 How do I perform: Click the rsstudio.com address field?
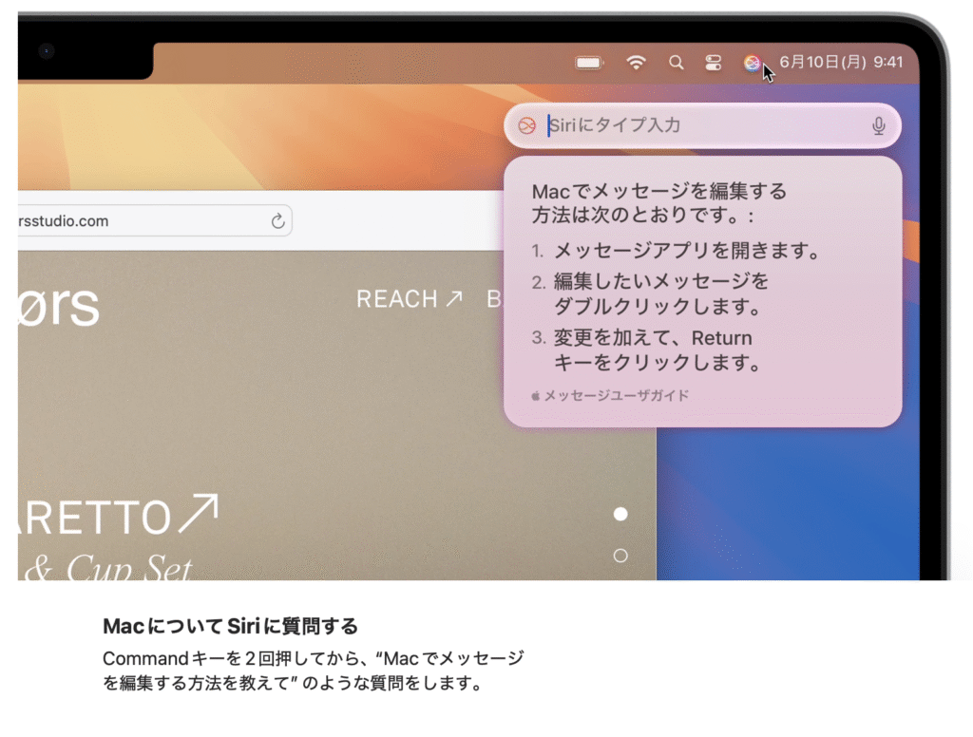[x=155, y=221]
